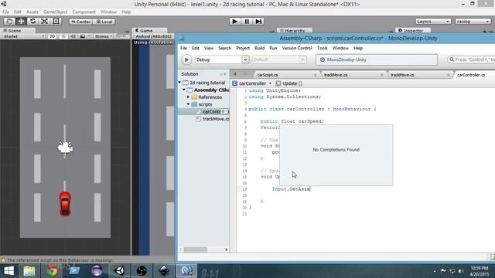
Task: Click the missing script warning message
Action: [x=60, y=260]
